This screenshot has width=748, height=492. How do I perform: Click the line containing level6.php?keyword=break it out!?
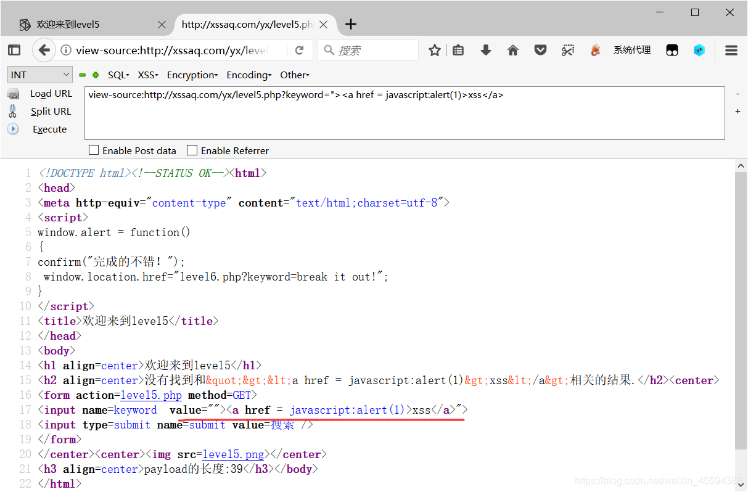pyautogui.click(x=216, y=277)
